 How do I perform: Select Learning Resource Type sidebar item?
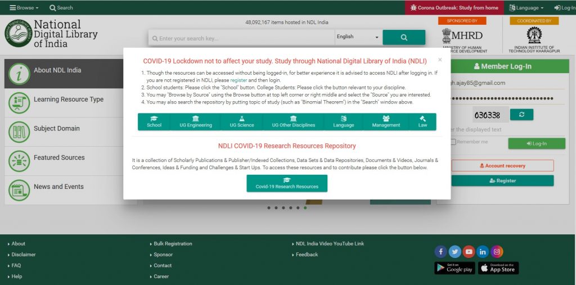(64, 103)
